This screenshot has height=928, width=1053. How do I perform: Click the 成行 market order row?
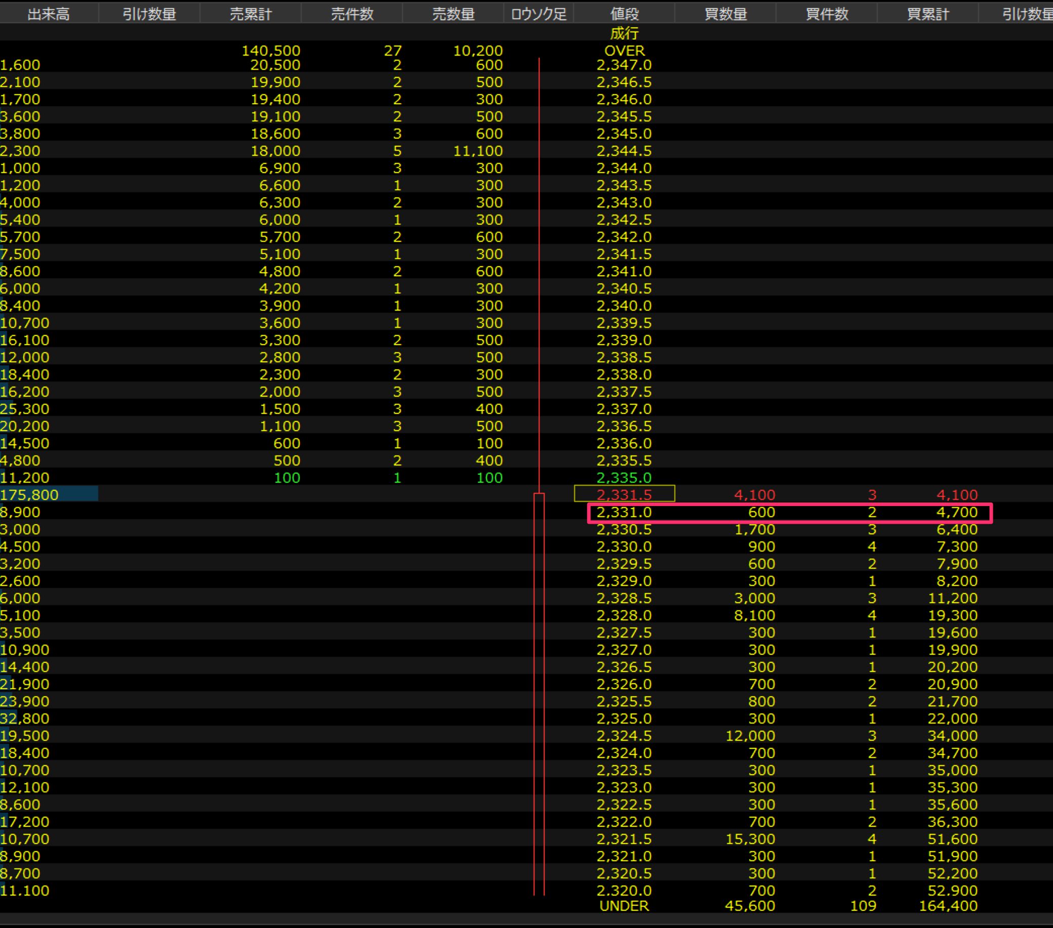pyautogui.click(x=624, y=33)
